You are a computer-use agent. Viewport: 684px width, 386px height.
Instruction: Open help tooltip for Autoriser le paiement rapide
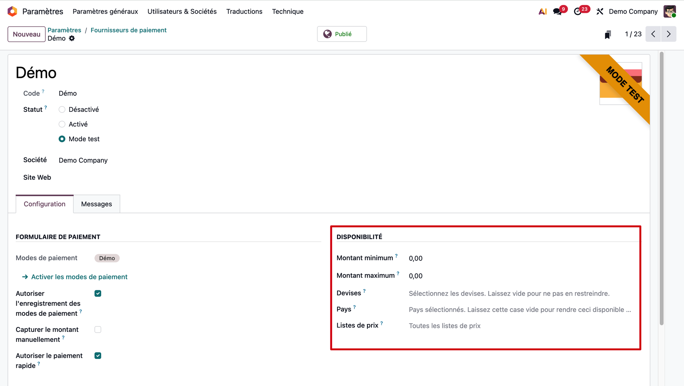[39, 364]
